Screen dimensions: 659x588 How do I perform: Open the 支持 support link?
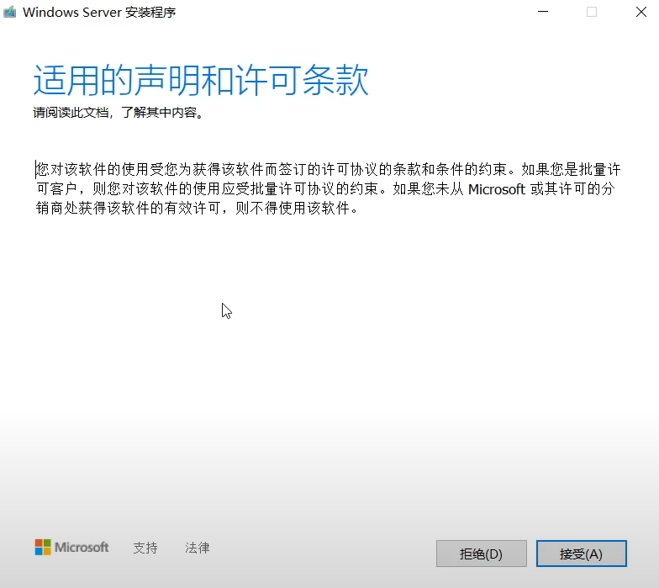click(145, 548)
